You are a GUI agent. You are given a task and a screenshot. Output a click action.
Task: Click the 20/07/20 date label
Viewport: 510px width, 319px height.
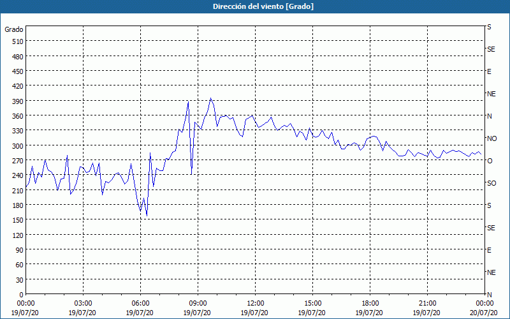(484, 313)
